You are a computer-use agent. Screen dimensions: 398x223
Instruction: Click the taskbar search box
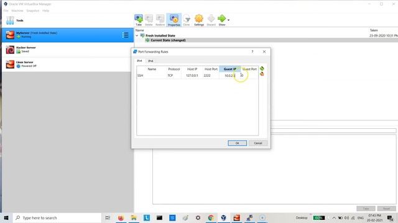click(57, 217)
